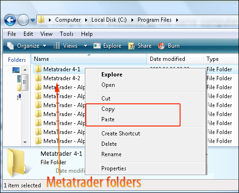Click Type cell File Folder for Metatrader 4-2
The width and height of the screenshot is (239, 193).
click(x=219, y=78)
